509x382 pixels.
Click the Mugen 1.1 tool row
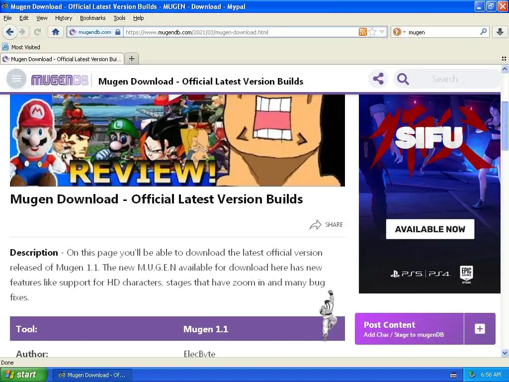[177, 329]
